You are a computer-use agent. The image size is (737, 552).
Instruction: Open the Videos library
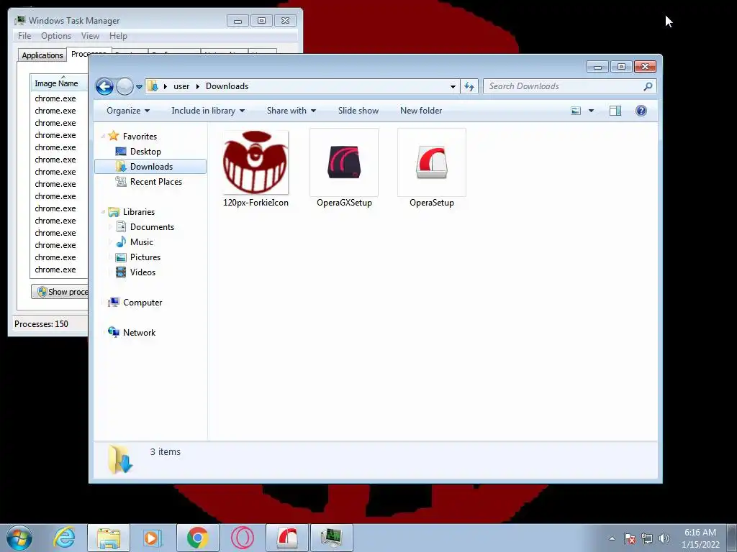point(143,272)
